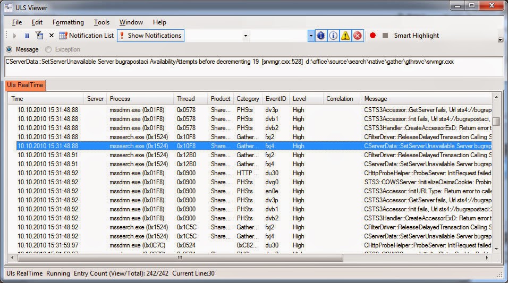
Task: Toggle the light information level icon
Action: 333,36
